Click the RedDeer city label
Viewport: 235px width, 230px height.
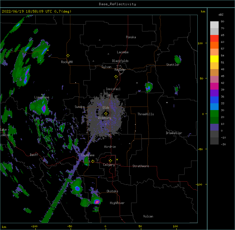click(x=120, y=70)
